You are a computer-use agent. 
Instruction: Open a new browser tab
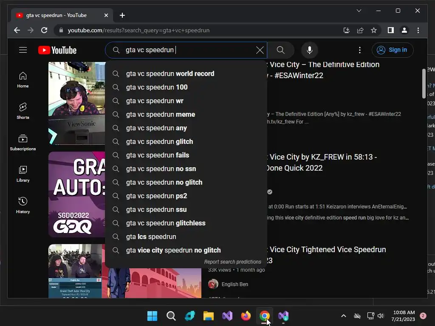[x=122, y=15]
